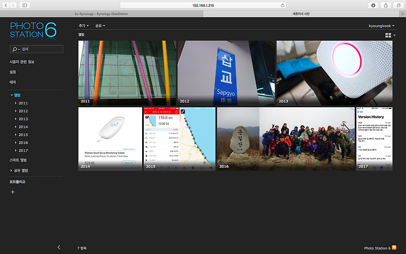Open the 2013 album thumbnail

(334, 73)
